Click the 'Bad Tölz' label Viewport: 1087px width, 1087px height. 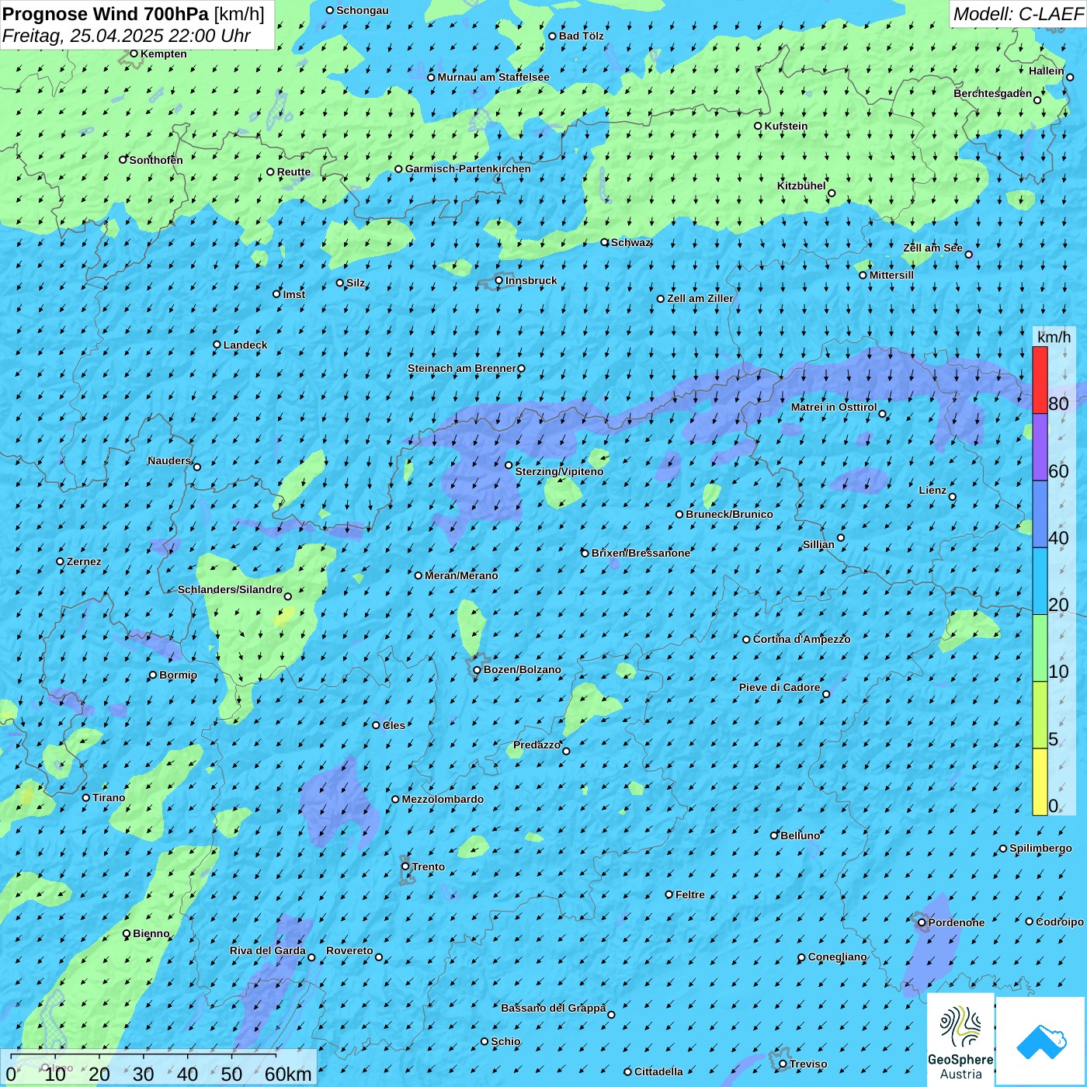tap(582, 36)
